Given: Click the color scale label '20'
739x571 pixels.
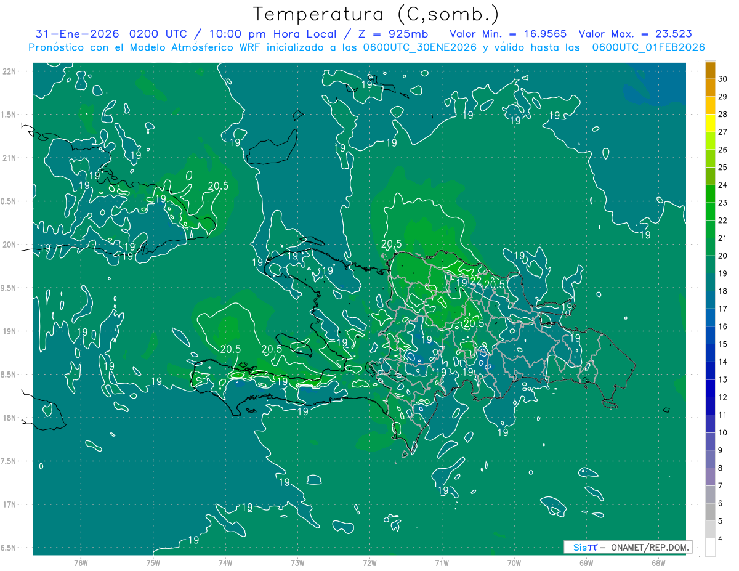Looking at the screenshot, I should point(723,256).
